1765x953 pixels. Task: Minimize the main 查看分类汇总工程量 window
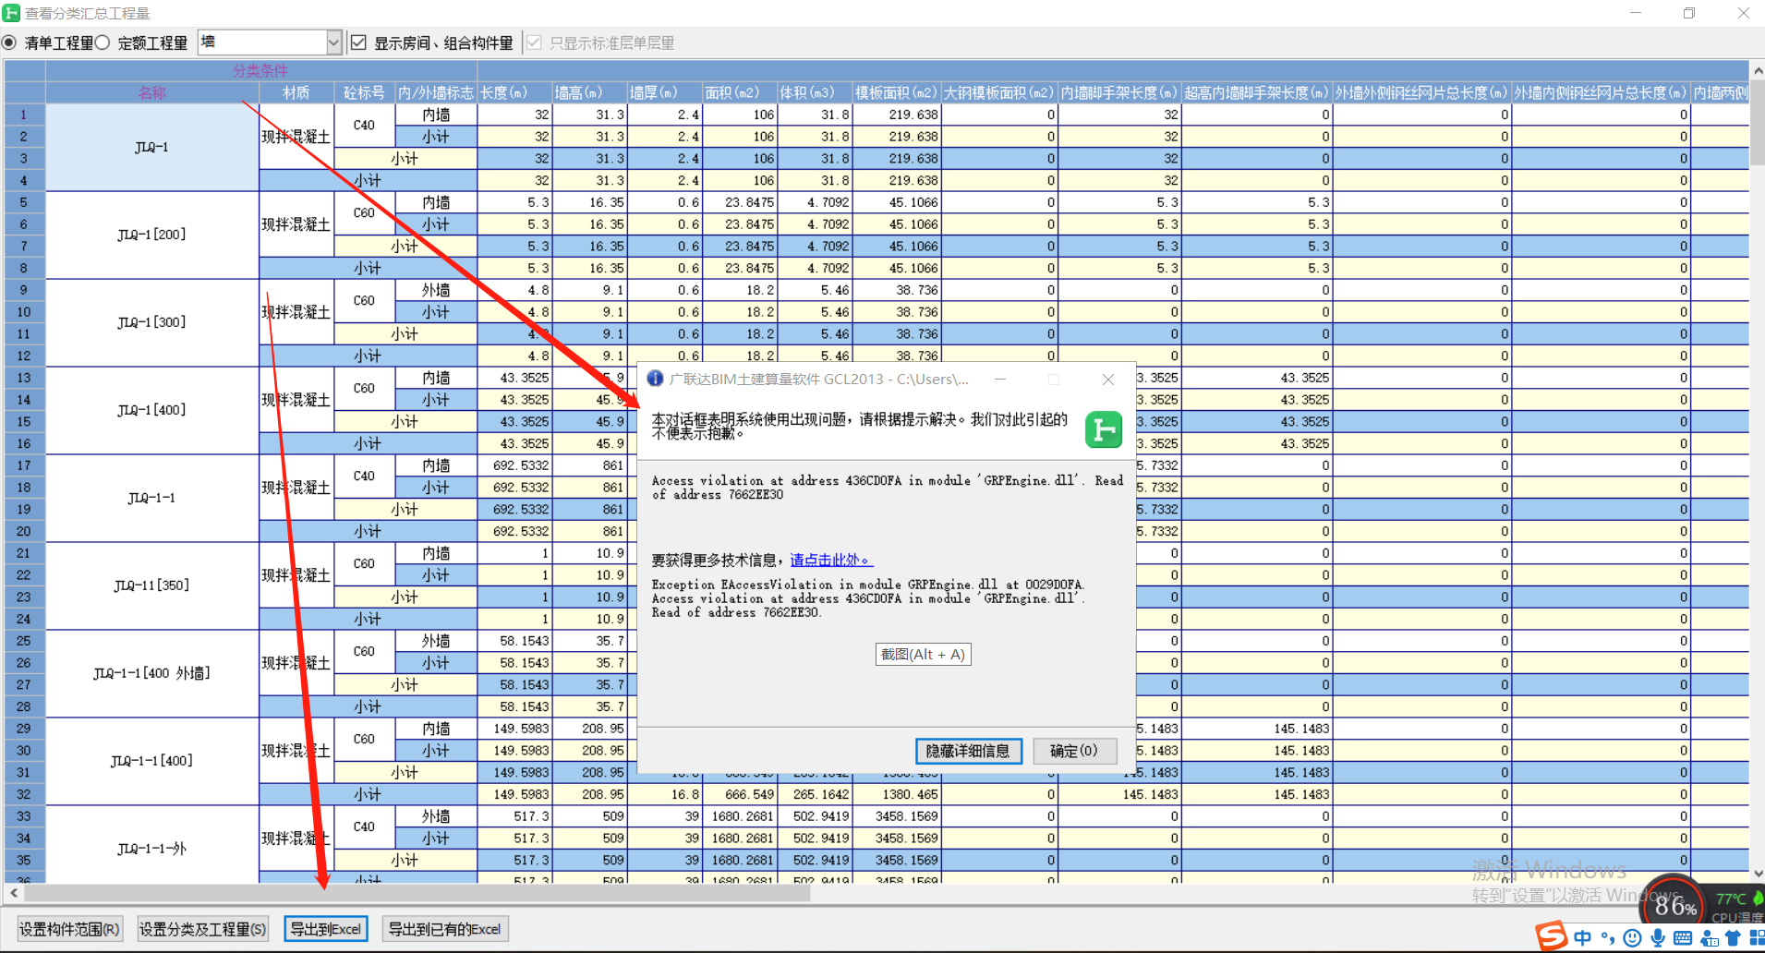pyautogui.click(x=1636, y=13)
